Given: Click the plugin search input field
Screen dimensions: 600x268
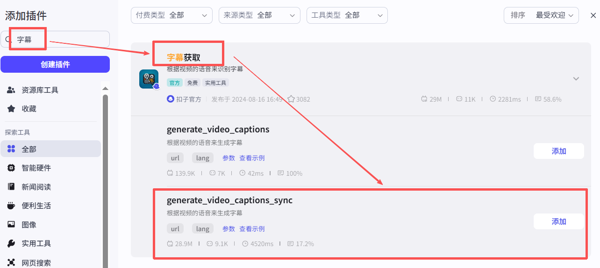Looking at the screenshot, I should coord(55,40).
